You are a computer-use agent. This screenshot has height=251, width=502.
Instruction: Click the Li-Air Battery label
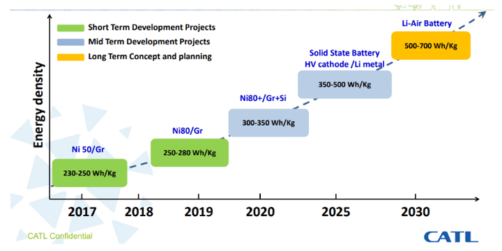click(427, 24)
